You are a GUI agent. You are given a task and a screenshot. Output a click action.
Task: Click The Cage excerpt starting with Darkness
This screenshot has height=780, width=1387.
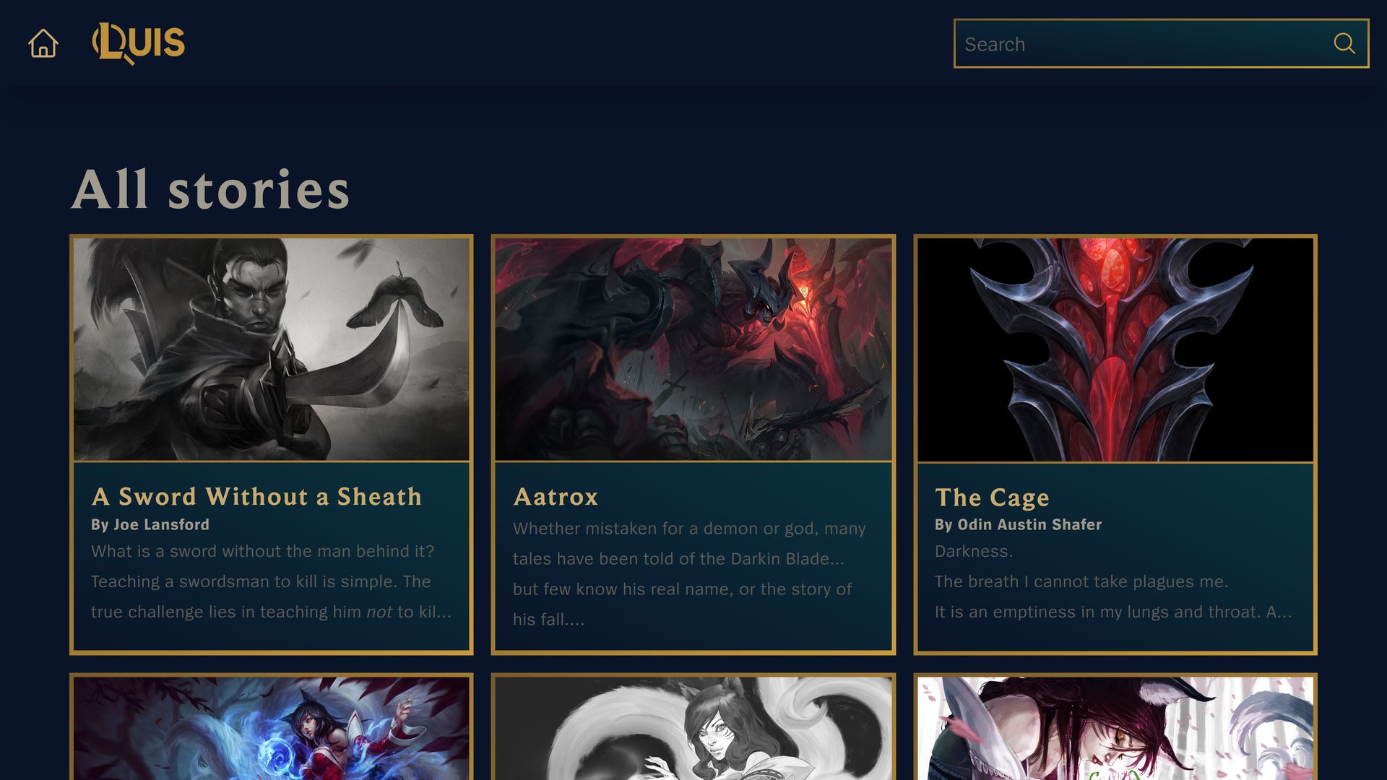pyautogui.click(x=1113, y=581)
